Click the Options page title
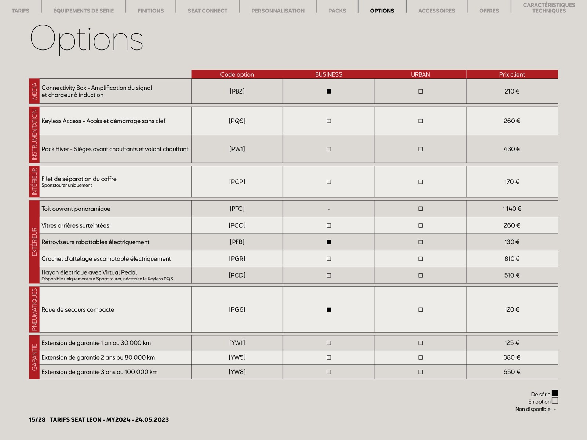 pos(87,40)
